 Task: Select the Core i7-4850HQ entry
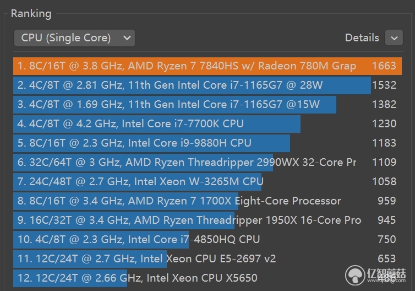coord(207,240)
